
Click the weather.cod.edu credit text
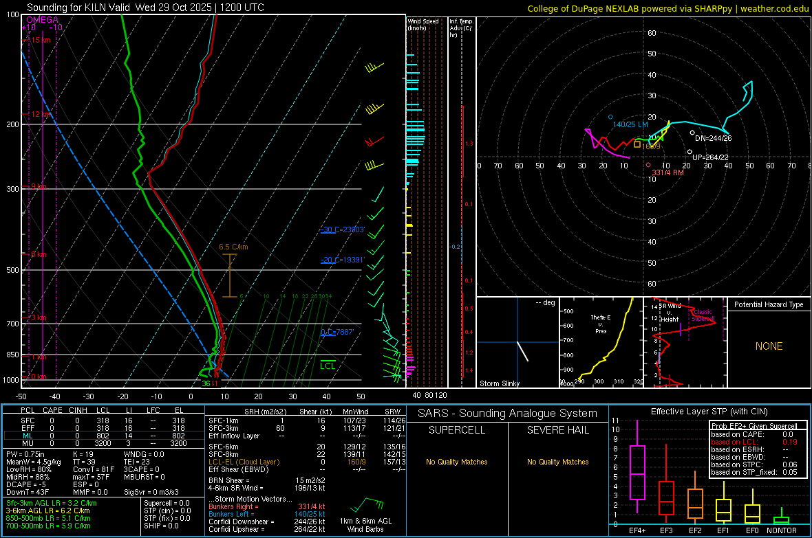click(x=775, y=8)
